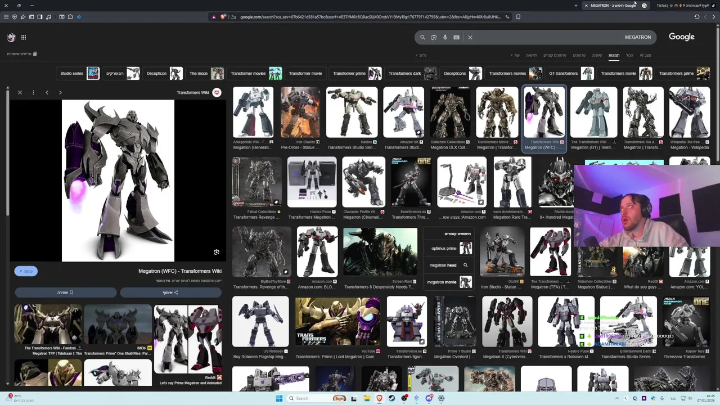
Task: Open Reddit Prime Megatron and Animated thumbnail
Action: click(188, 339)
